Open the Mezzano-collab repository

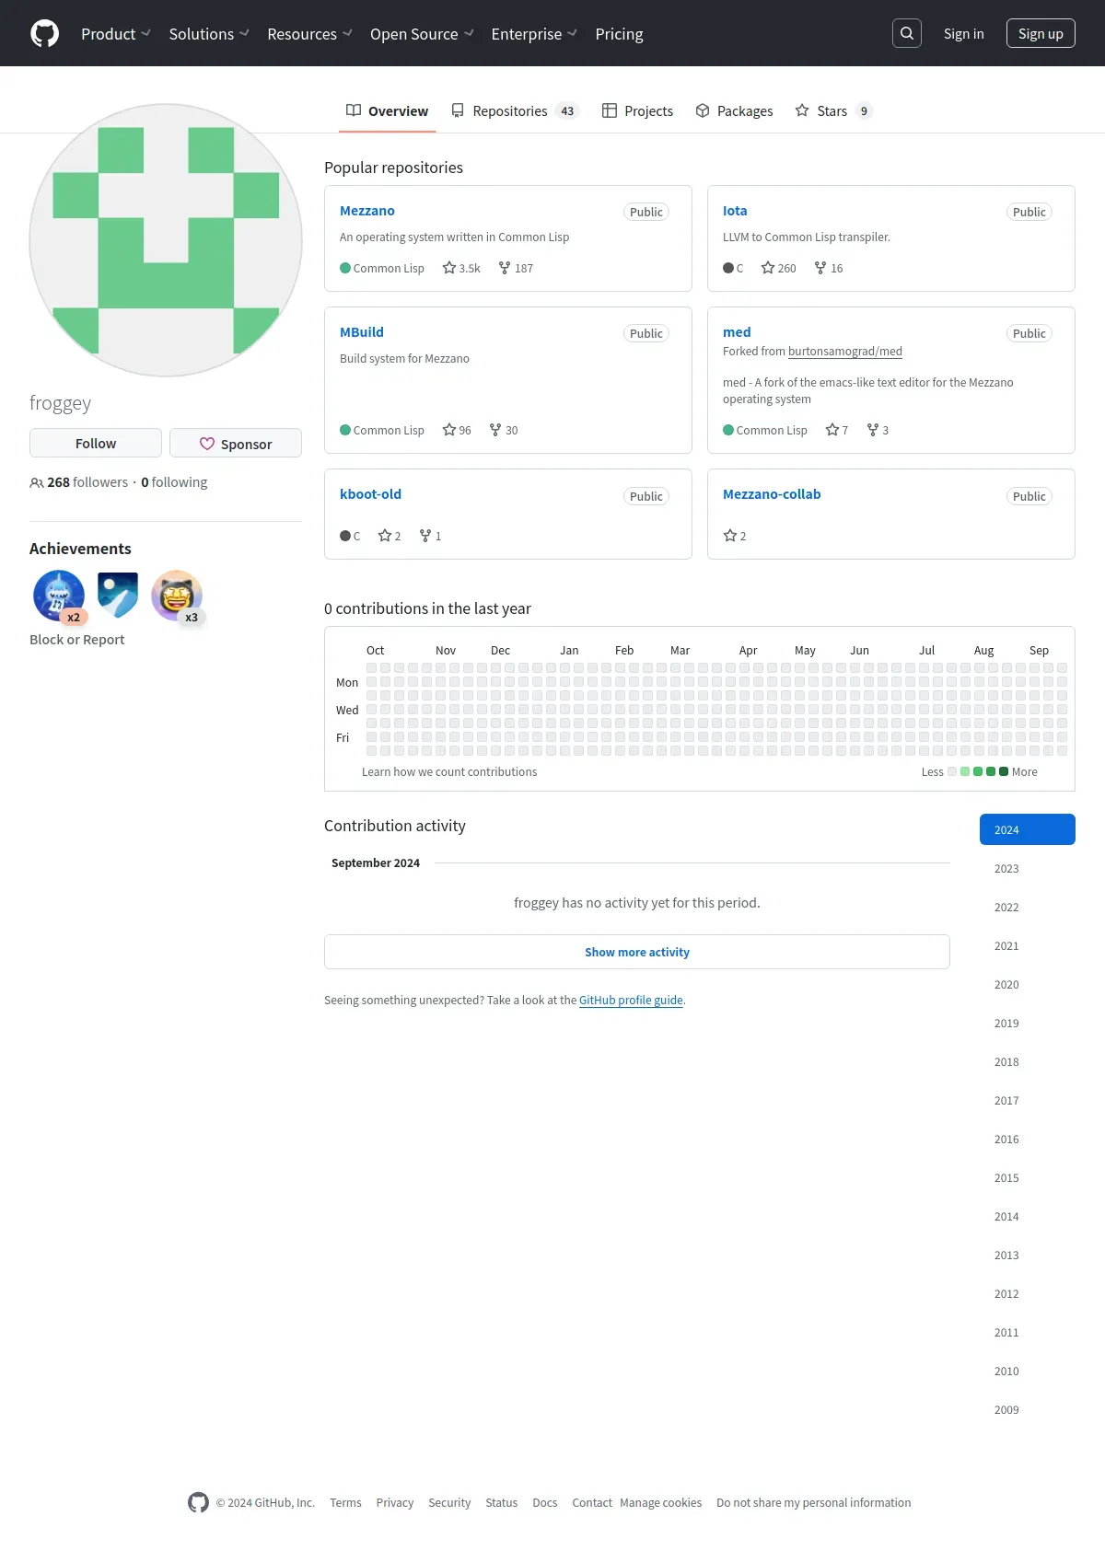coord(772,494)
